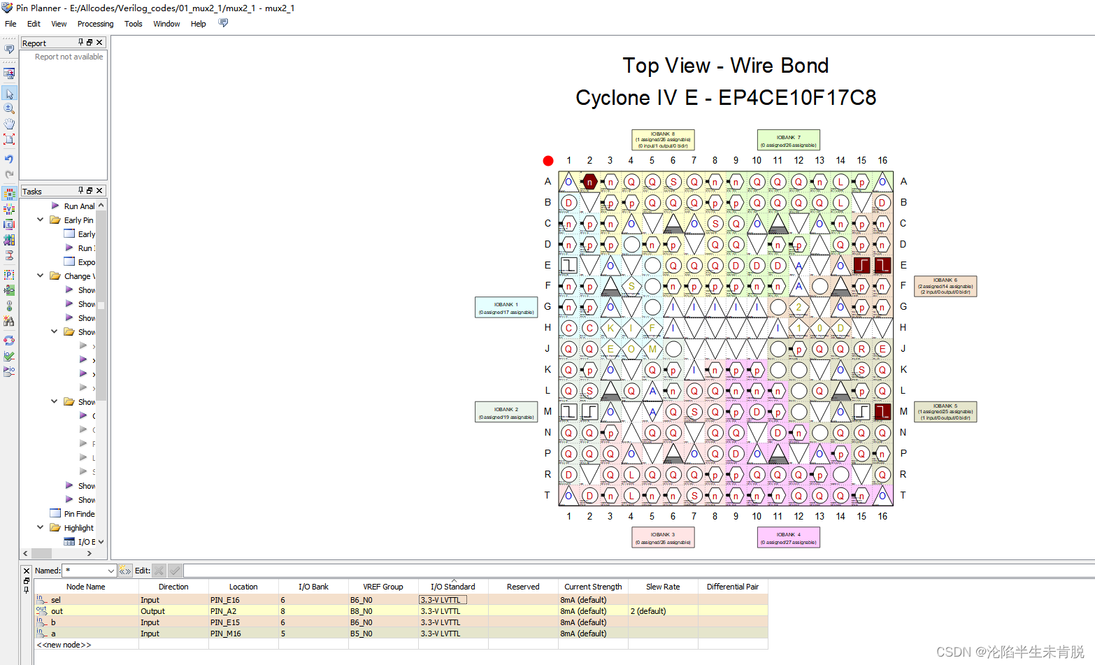Toggle the Show Edges 'E' icon
1095x665 pixels.
[9, 224]
